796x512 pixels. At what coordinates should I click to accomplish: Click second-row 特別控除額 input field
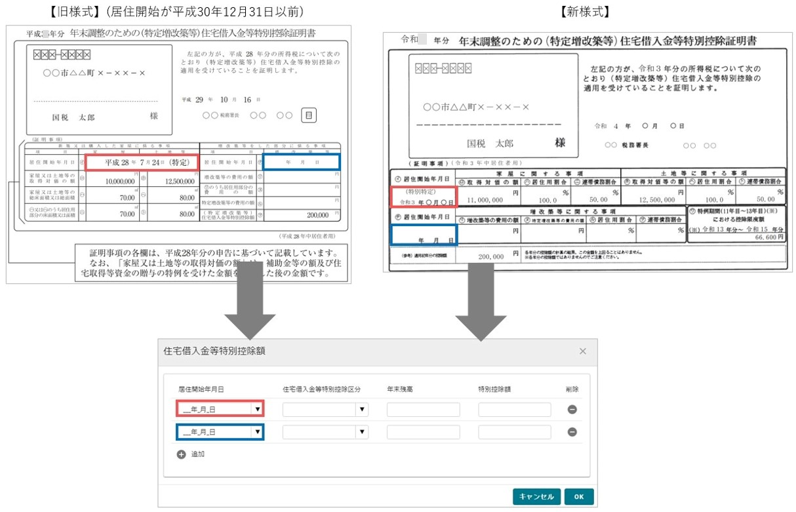[x=515, y=432]
